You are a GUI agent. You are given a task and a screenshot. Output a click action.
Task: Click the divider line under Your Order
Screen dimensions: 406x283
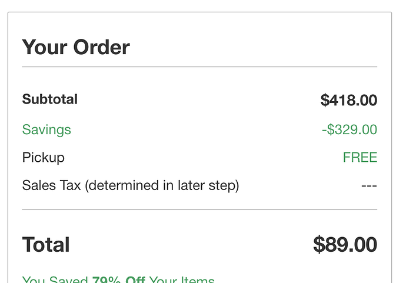pyautogui.click(x=199, y=67)
